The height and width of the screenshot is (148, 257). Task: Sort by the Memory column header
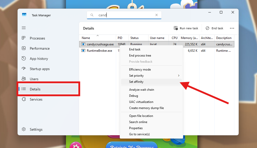189,38
